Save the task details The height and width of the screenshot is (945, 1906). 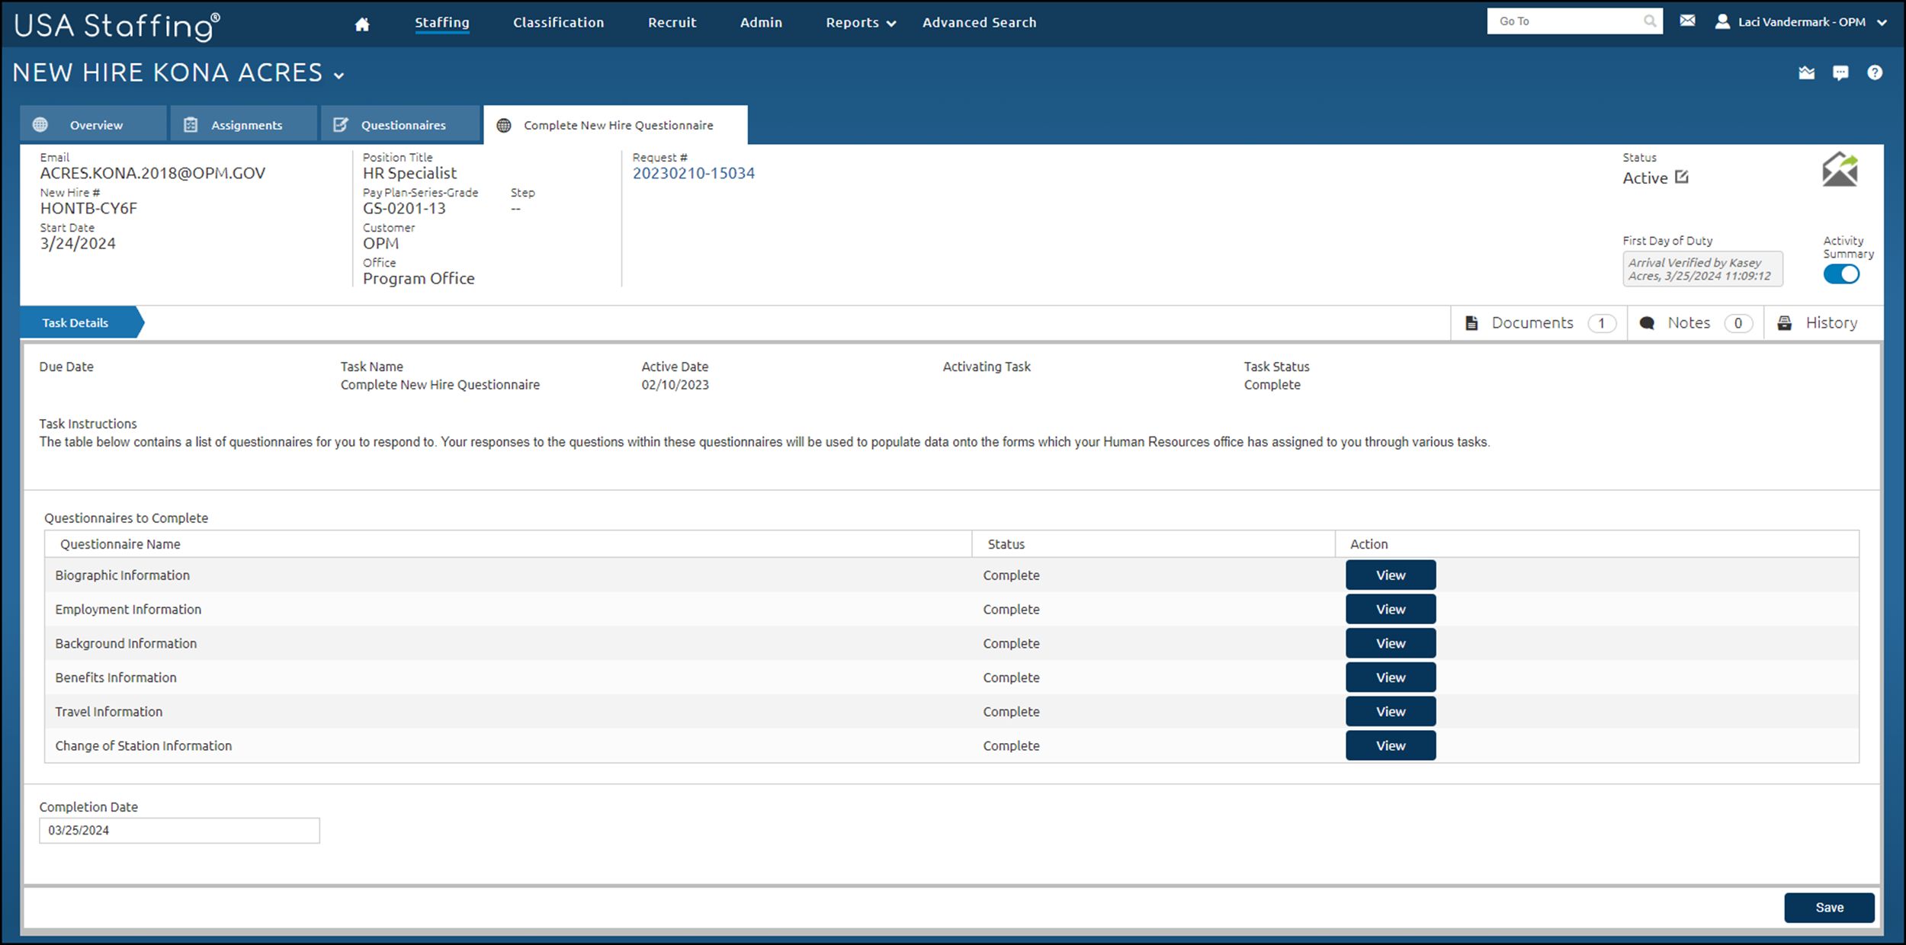(x=1828, y=908)
